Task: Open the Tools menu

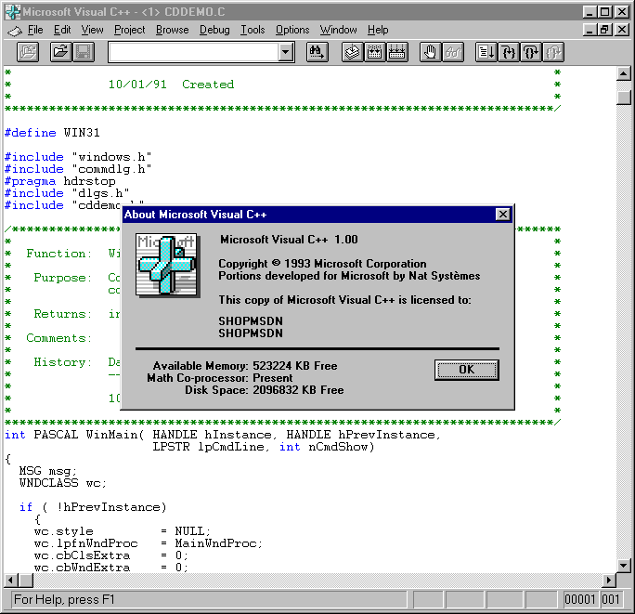Action: pos(253,30)
